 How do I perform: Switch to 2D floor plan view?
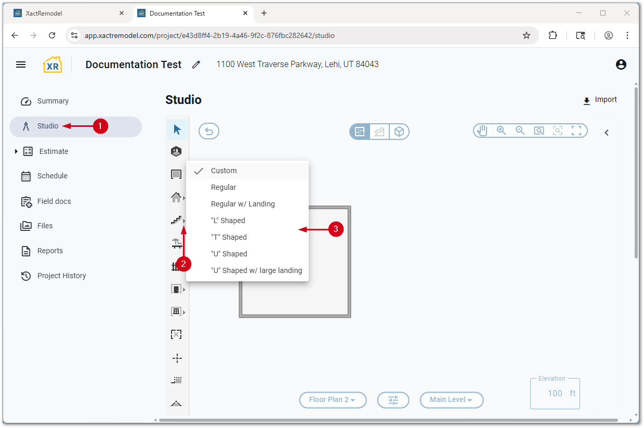pyautogui.click(x=360, y=132)
